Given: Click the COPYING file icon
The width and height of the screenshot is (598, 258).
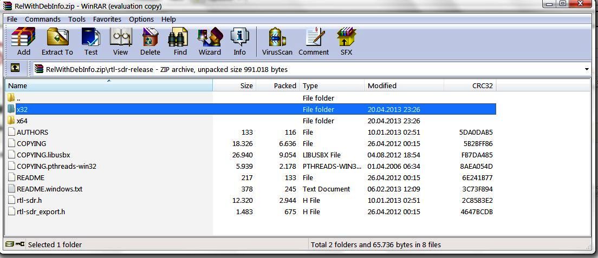Looking at the screenshot, I should coord(11,143).
